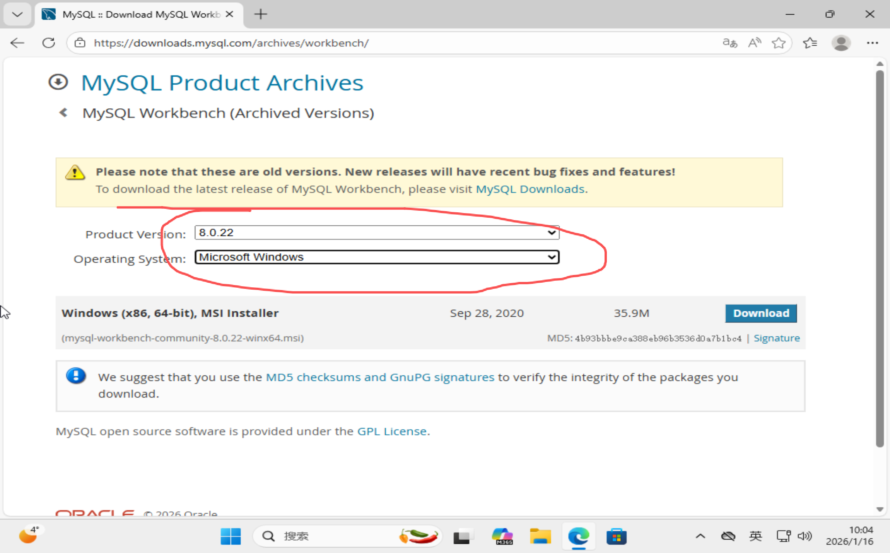This screenshot has height=553, width=890.
Task: Open the MySQL Downloads link
Action: pyautogui.click(x=530, y=189)
